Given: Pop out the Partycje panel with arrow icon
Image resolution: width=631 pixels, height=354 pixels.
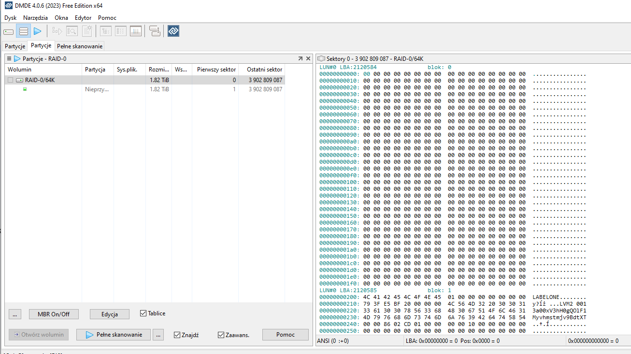Looking at the screenshot, I should (x=300, y=58).
